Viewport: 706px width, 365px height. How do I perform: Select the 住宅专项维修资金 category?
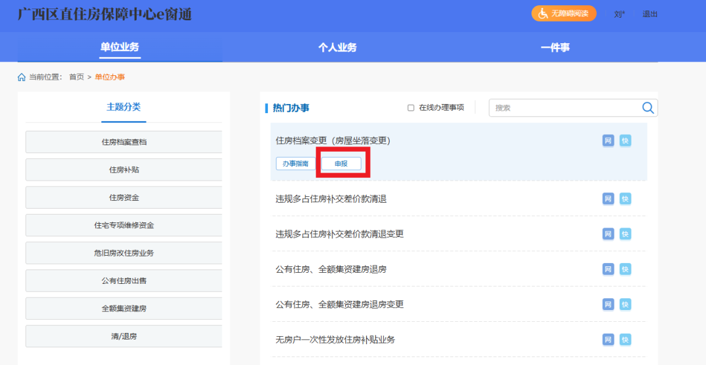point(124,225)
